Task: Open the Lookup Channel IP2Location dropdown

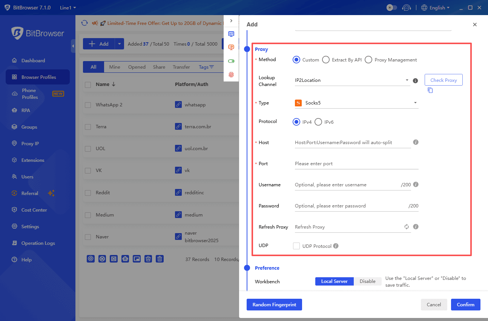Action: pyautogui.click(x=352, y=80)
